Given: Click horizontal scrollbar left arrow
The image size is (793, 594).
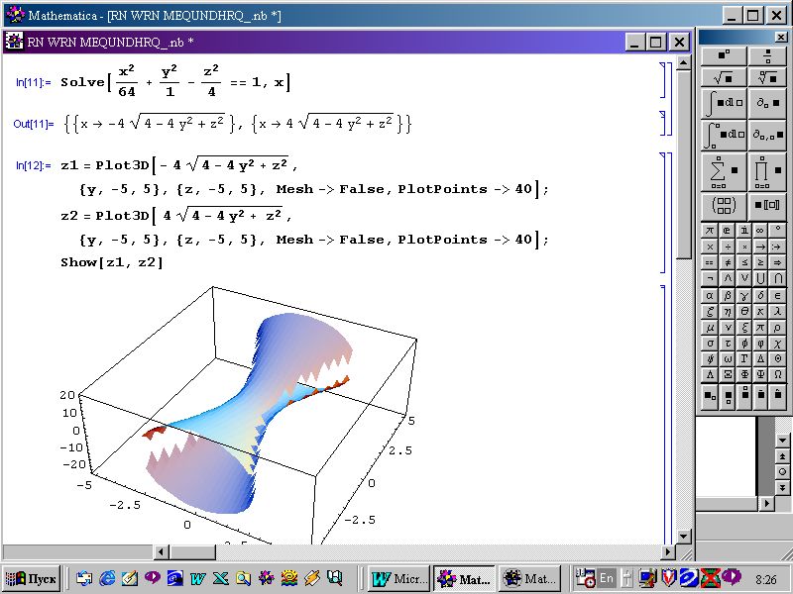Looking at the screenshot, I should [x=162, y=552].
